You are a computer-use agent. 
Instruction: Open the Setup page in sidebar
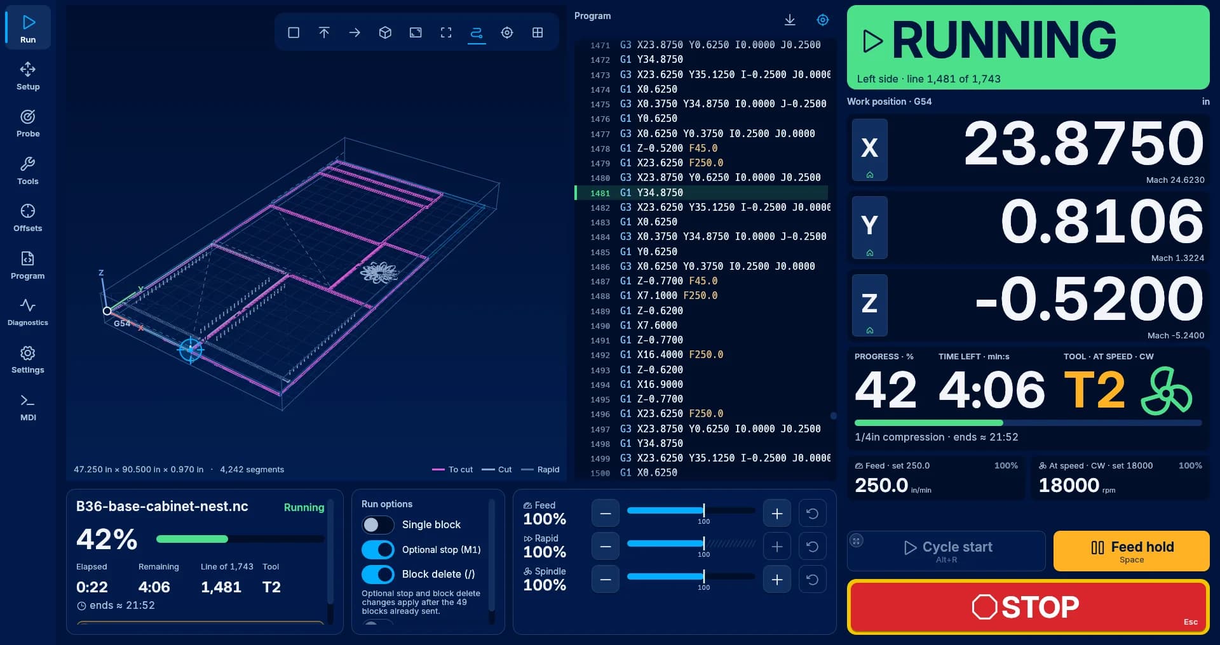coord(28,76)
